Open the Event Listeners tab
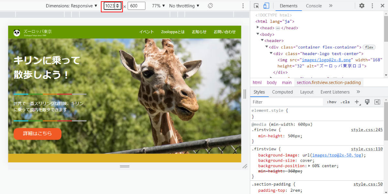 coord(335,92)
